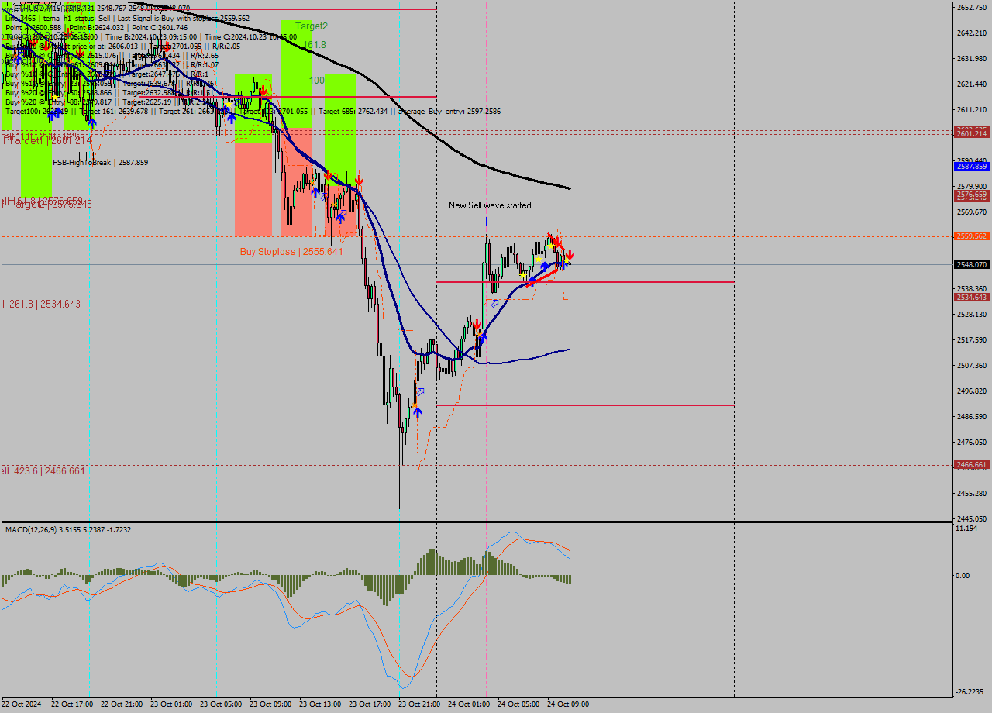The image size is (992, 713).
Task: Click the '22 Oct 21:00' time label
Action: (122, 704)
